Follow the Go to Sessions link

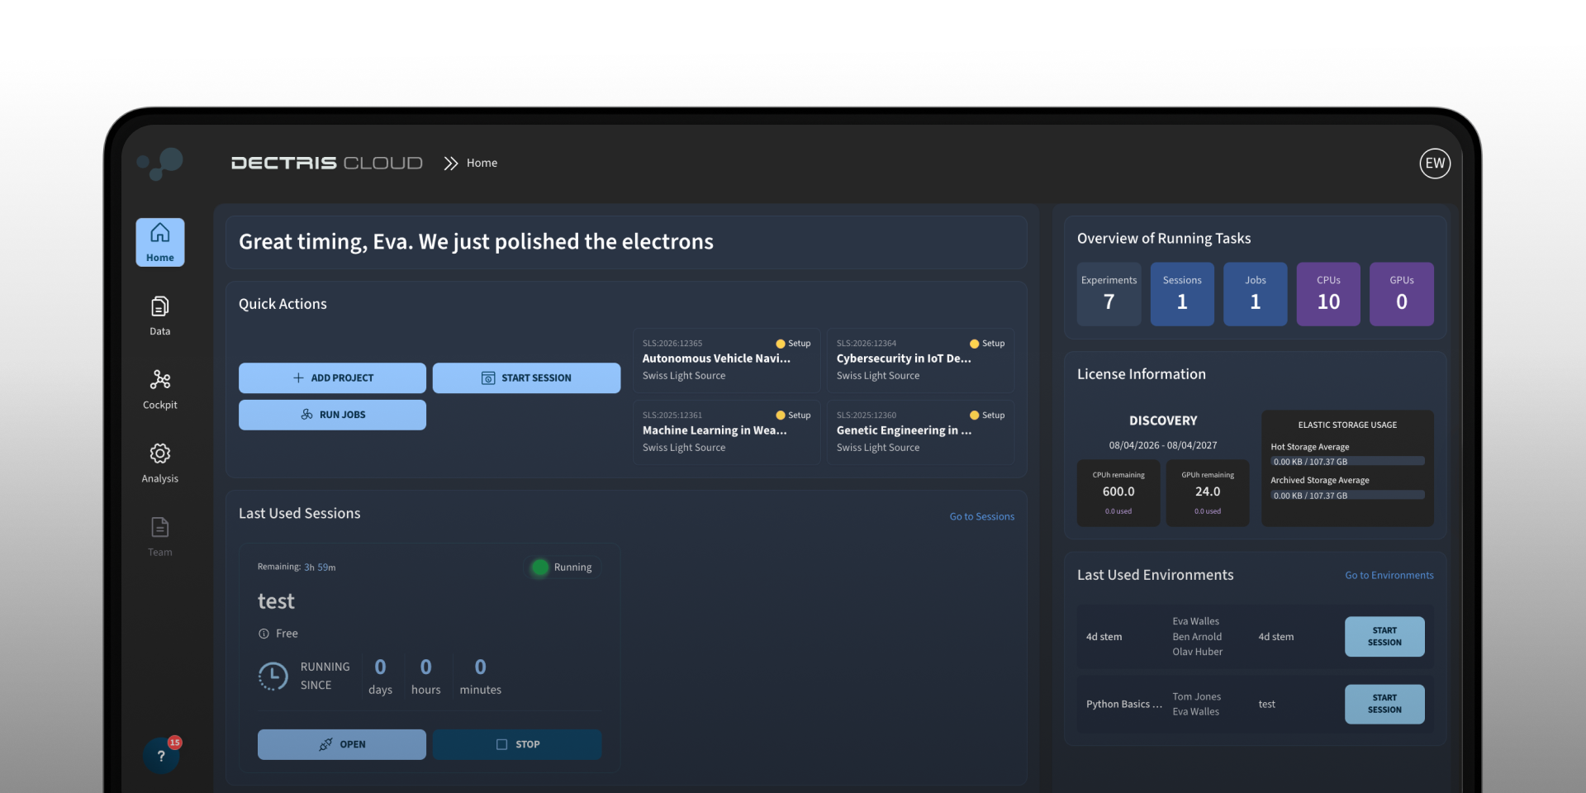(981, 517)
